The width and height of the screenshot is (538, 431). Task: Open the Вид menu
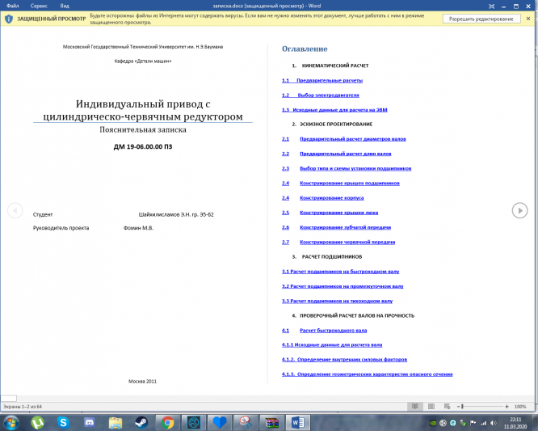tap(65, 6)
